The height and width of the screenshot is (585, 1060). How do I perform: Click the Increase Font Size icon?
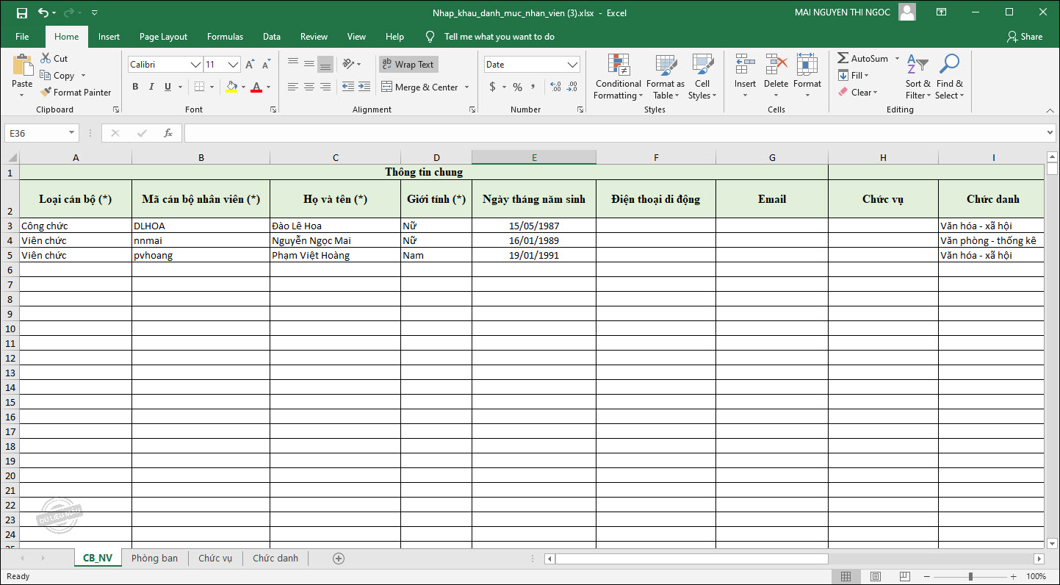[250, 65]
